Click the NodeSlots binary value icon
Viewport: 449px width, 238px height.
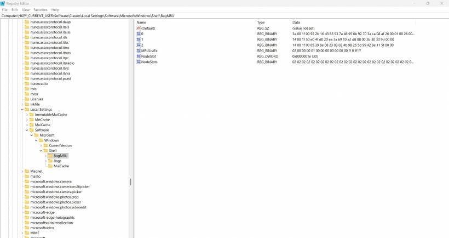pos(139,62)
